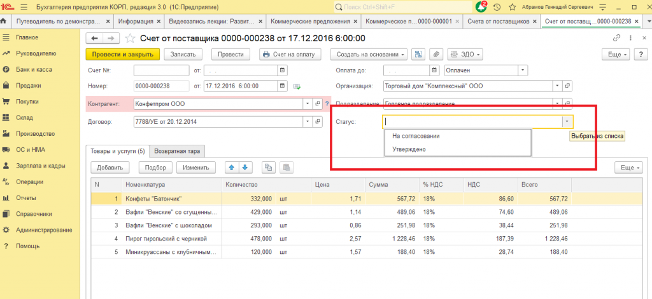Viewport: 652px width, 299px height.
Task: Open the Банк и касса section
Action: pyautogui.click(x=34, y=70)
